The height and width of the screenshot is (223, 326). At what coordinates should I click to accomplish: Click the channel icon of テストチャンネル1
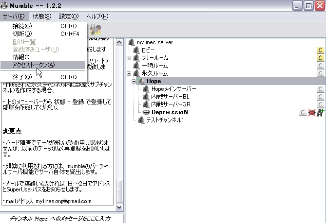141,120
